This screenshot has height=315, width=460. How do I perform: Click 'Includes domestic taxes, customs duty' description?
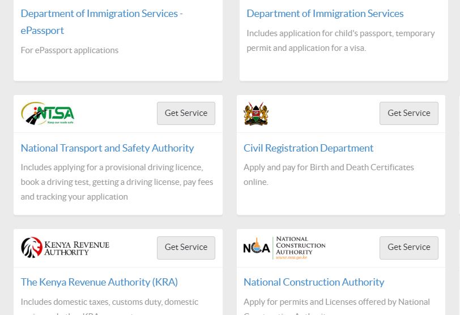(109, 305)
